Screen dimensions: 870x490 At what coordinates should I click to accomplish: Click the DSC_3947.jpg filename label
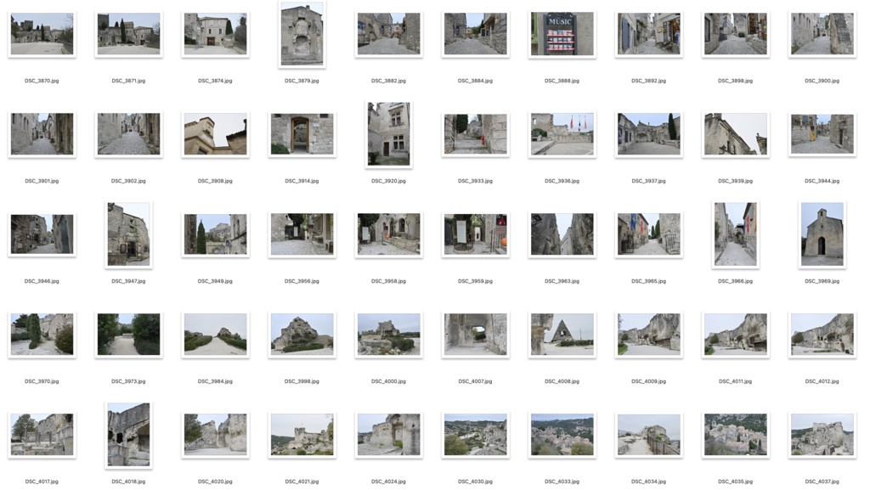(128, 282)
